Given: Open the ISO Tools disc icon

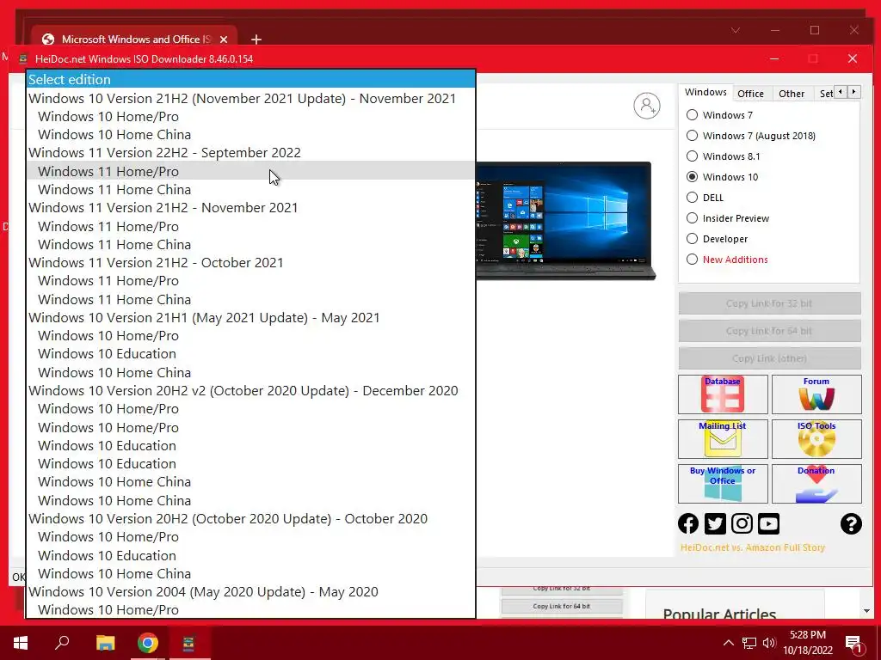Looking at the screenshot, I should coord(816,439).
